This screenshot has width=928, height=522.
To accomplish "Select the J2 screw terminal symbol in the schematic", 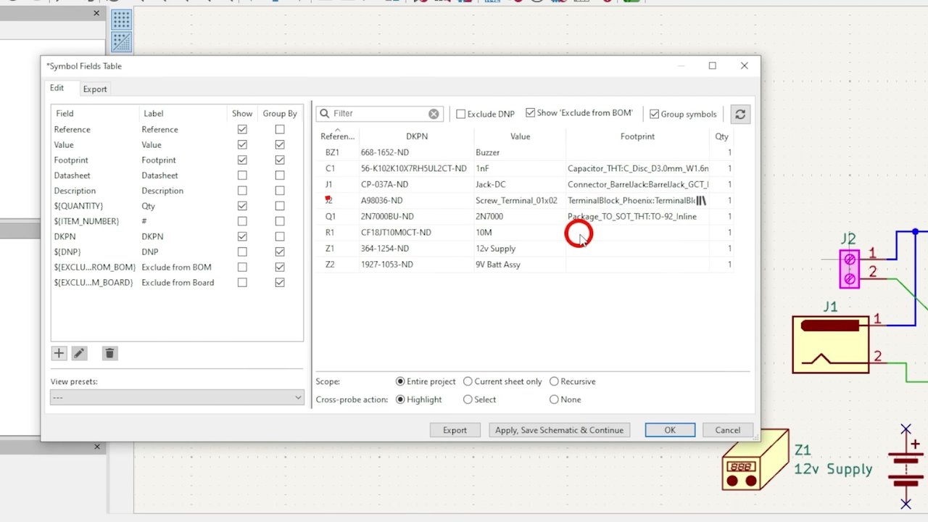I will coord(850,268).
